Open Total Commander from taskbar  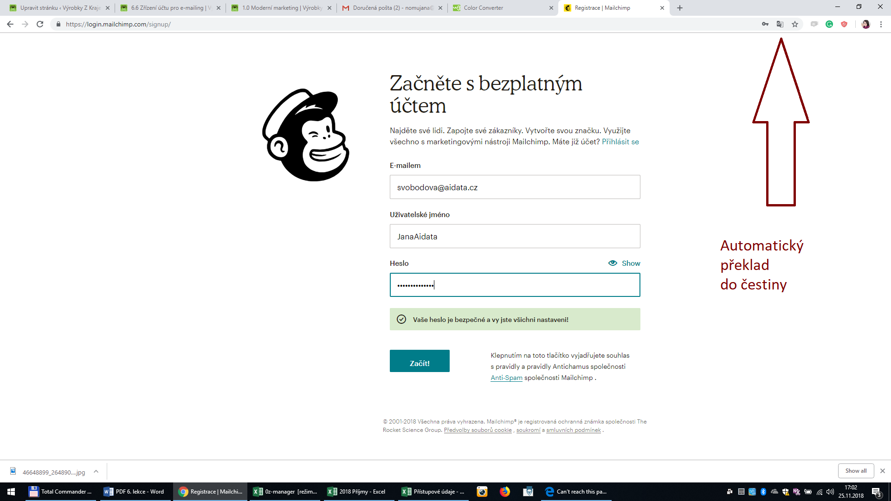click(60, 492)
